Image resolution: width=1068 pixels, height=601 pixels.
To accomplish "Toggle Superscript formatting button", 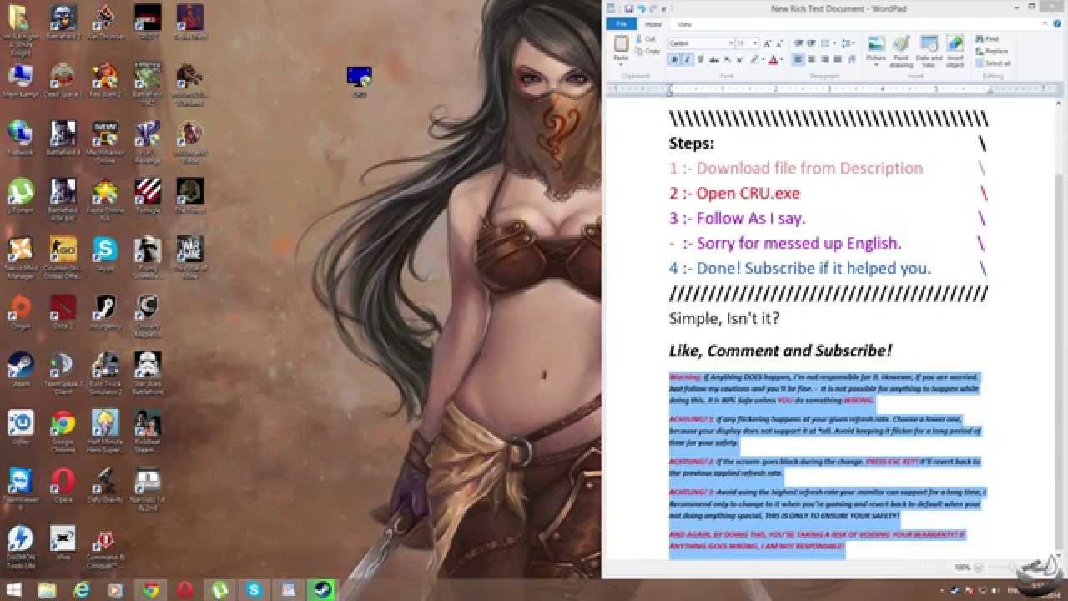I will pos(740,59).
